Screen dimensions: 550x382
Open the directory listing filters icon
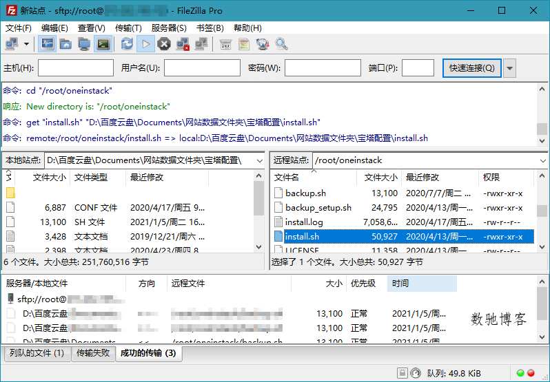point(225,44)
